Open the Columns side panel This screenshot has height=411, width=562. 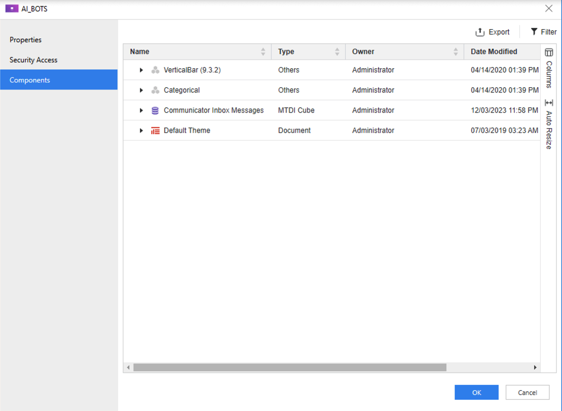click(549, 66)
